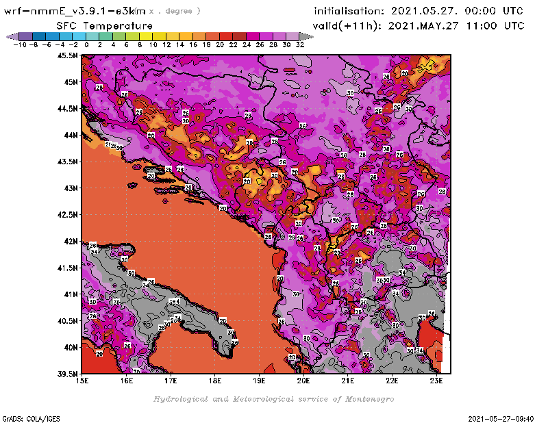Click the light purple below -10 arrow of the color bar
The height and width of the screenshot is (423, 548).
pyautogui.click(x=12, y=36)
